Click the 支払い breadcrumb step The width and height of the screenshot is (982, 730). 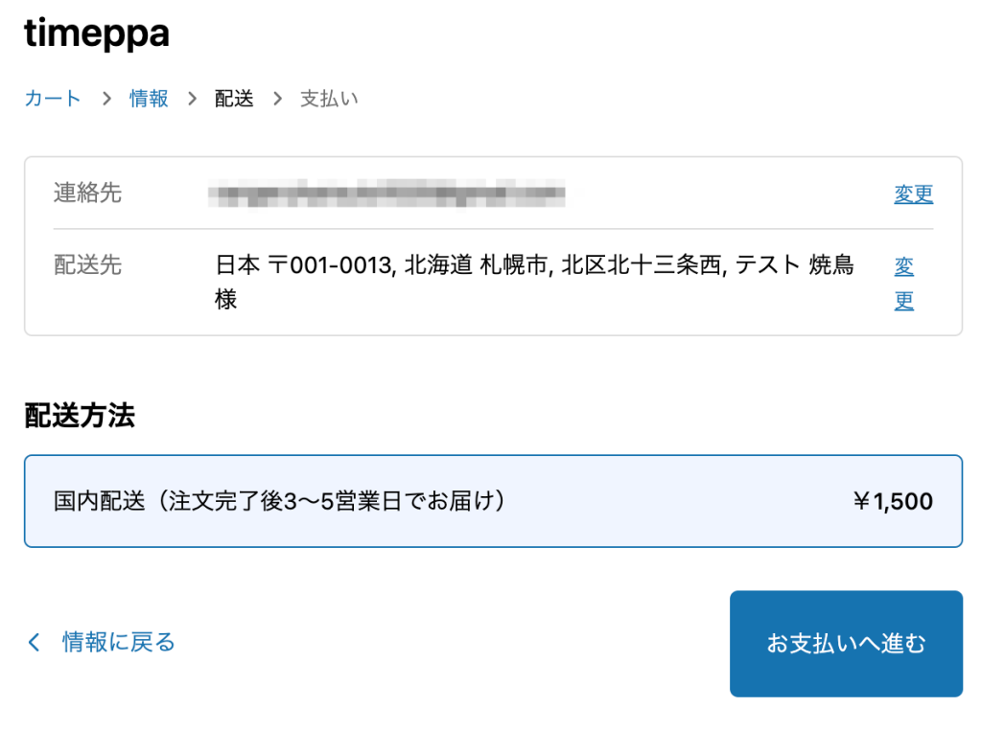(330, 98)
